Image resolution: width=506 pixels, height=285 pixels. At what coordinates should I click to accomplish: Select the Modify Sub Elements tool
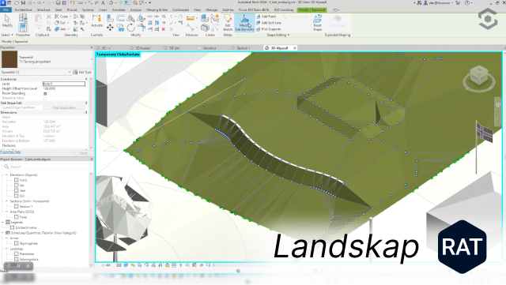click(244, 23)
